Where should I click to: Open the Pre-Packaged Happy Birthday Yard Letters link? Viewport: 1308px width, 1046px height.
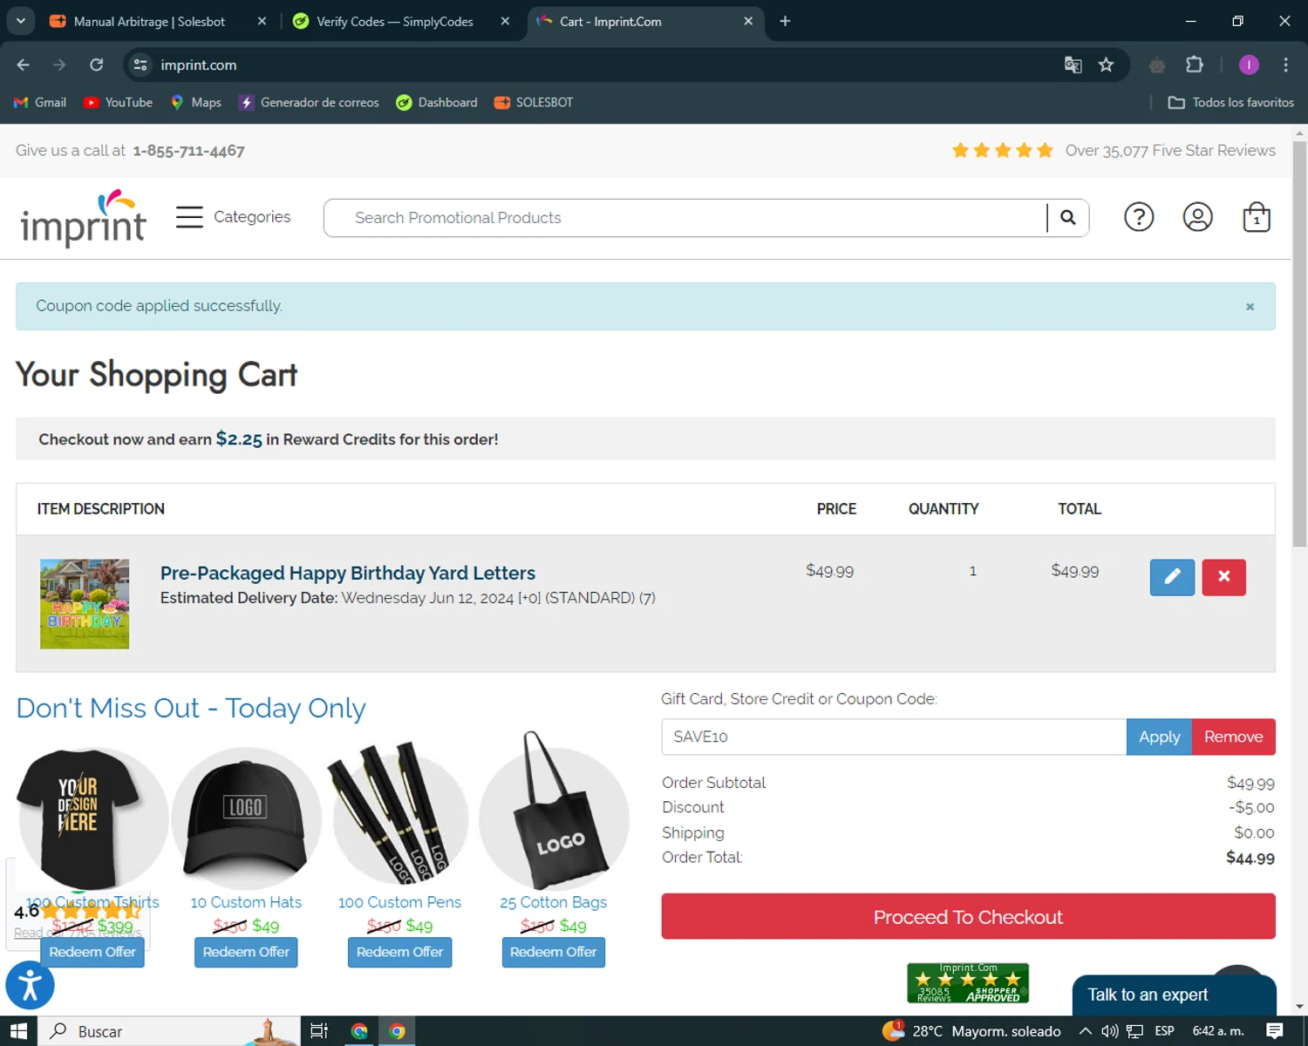click(348, 573)
